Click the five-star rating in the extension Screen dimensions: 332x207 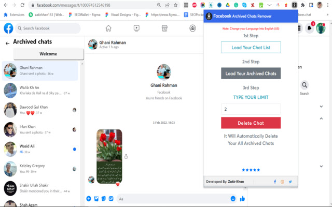coord(251,170)
